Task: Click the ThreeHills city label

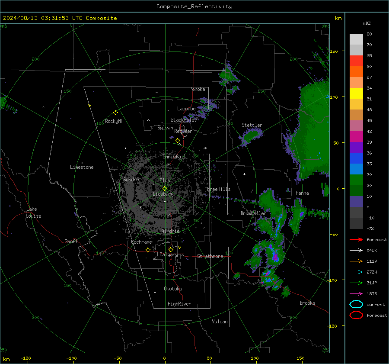Action: pyautogui.click(x=217, y=189)
